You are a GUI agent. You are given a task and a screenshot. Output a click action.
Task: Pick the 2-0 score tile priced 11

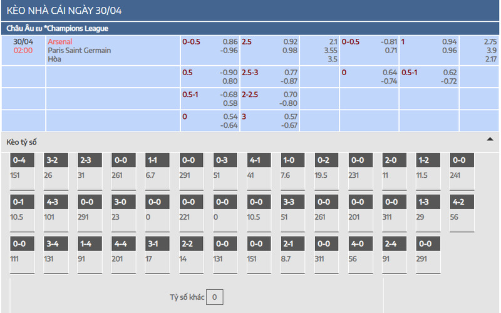[x=395, y=171]
